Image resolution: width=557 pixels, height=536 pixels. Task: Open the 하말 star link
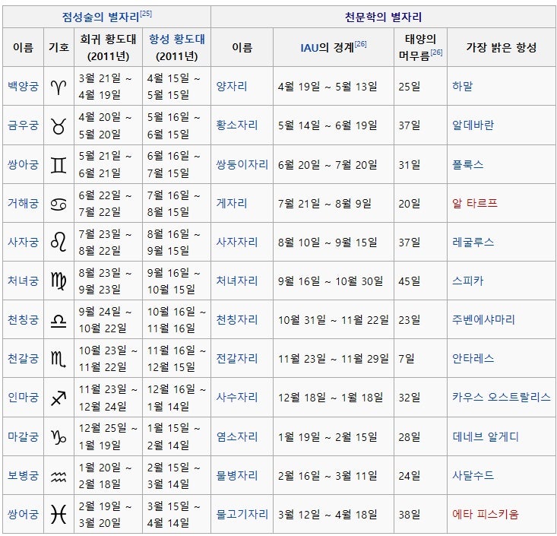pos(463,87)
